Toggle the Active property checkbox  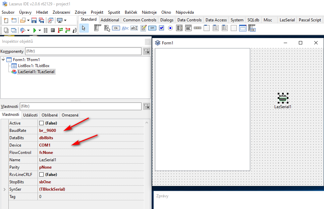[x=42, y=123]
